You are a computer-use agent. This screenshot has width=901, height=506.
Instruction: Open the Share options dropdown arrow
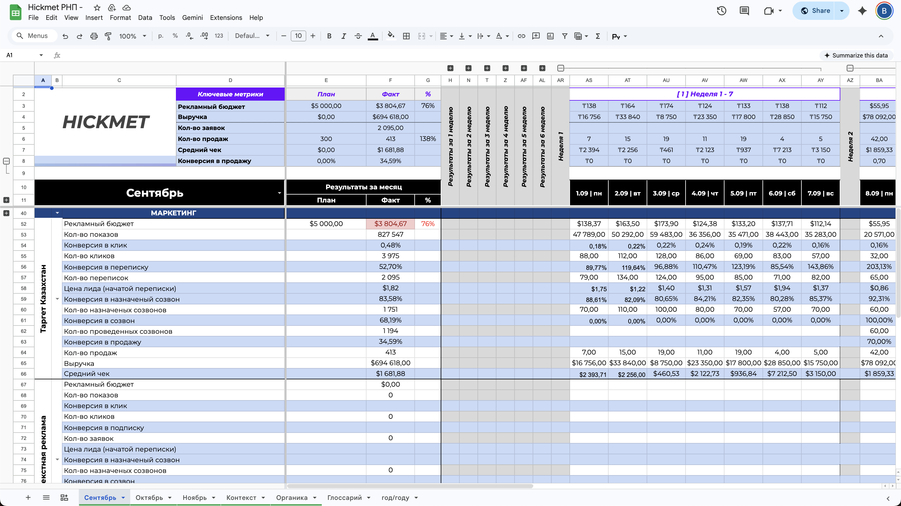coord(842,11)
